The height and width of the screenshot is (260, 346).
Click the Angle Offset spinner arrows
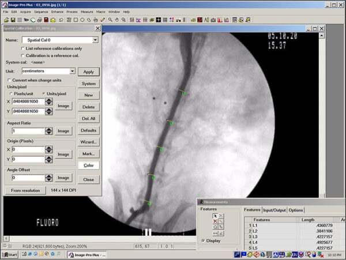tap(49, 178)
